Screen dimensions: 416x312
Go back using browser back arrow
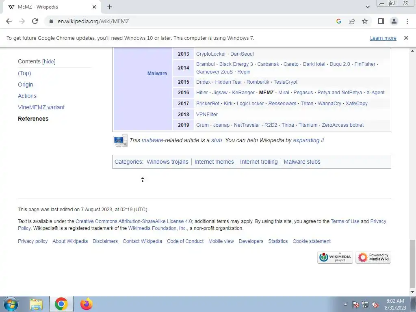coord(9,21)
